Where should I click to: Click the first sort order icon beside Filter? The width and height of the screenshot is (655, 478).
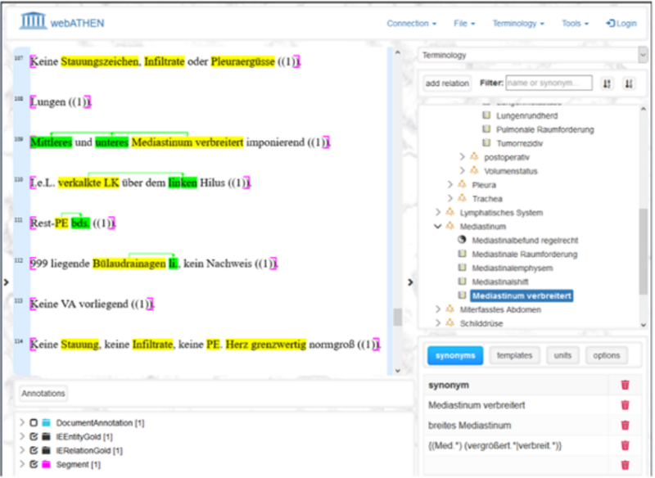click(607, 83)
